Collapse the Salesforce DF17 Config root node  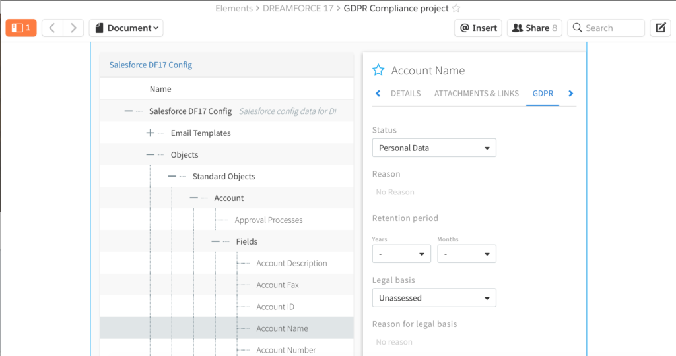click(x=129, y=111)
